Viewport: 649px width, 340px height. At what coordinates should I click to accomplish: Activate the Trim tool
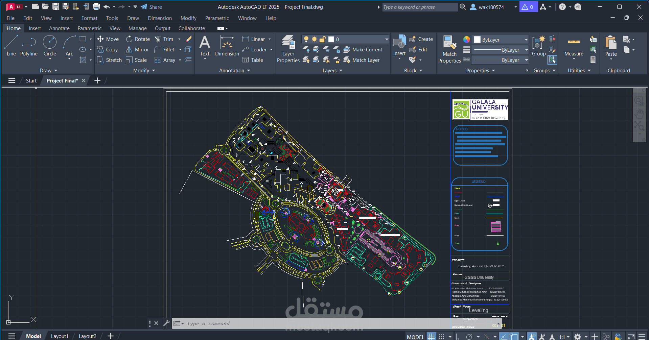[164, 39]
